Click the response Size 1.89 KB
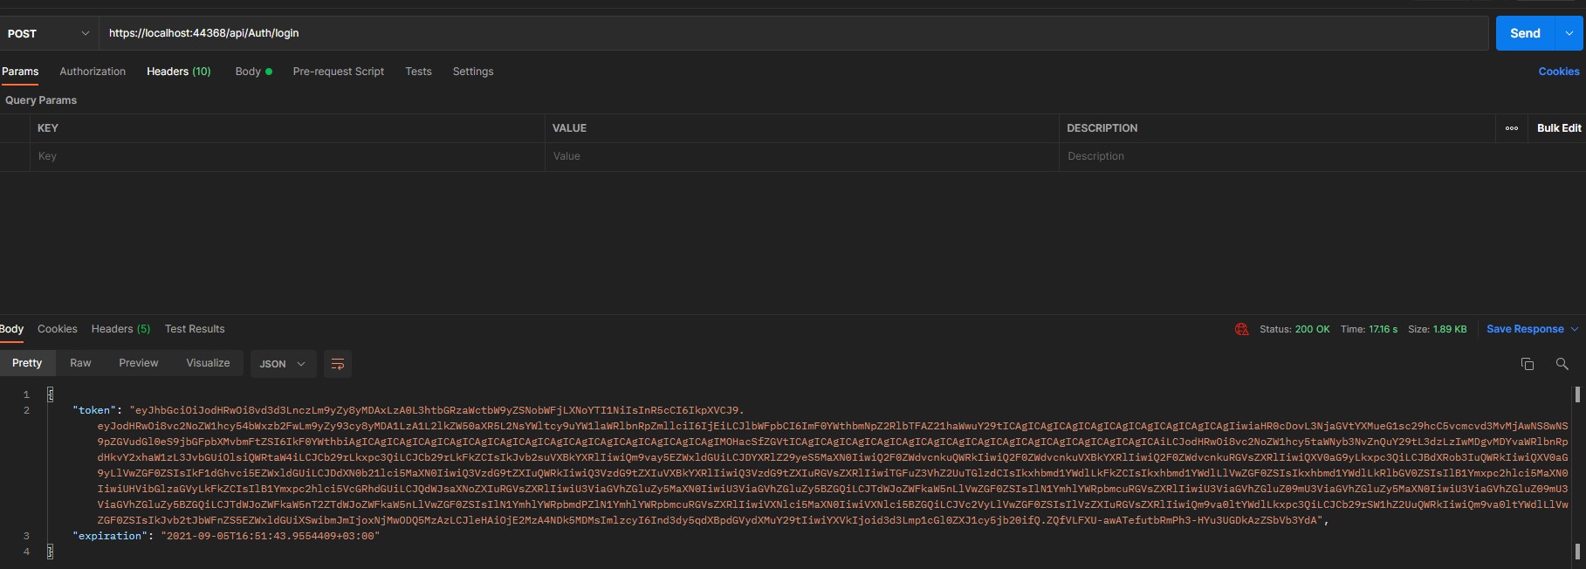Screen dimensions: 1586x569 point(1437,329)
